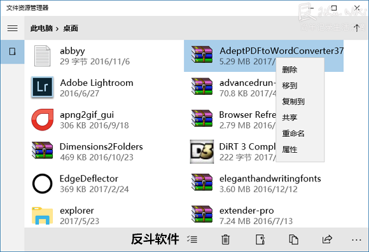369x252 pixels.
Task: Click the 桌面 breadcrumb item
Action: pos(71,29)
